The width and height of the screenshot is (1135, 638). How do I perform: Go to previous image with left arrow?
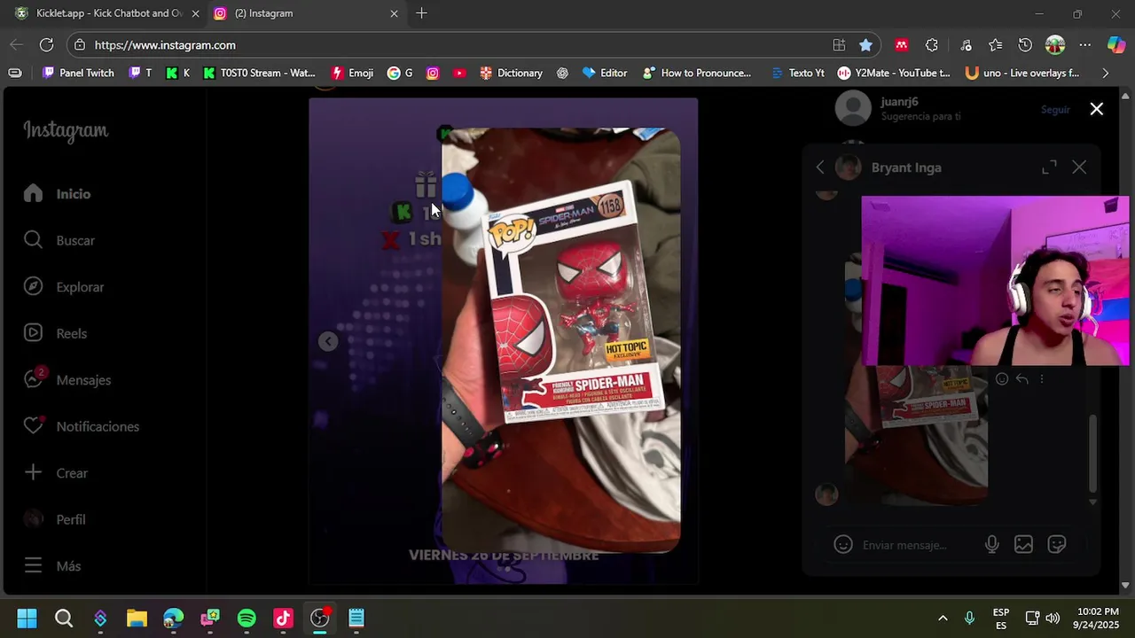coord(328,341)
